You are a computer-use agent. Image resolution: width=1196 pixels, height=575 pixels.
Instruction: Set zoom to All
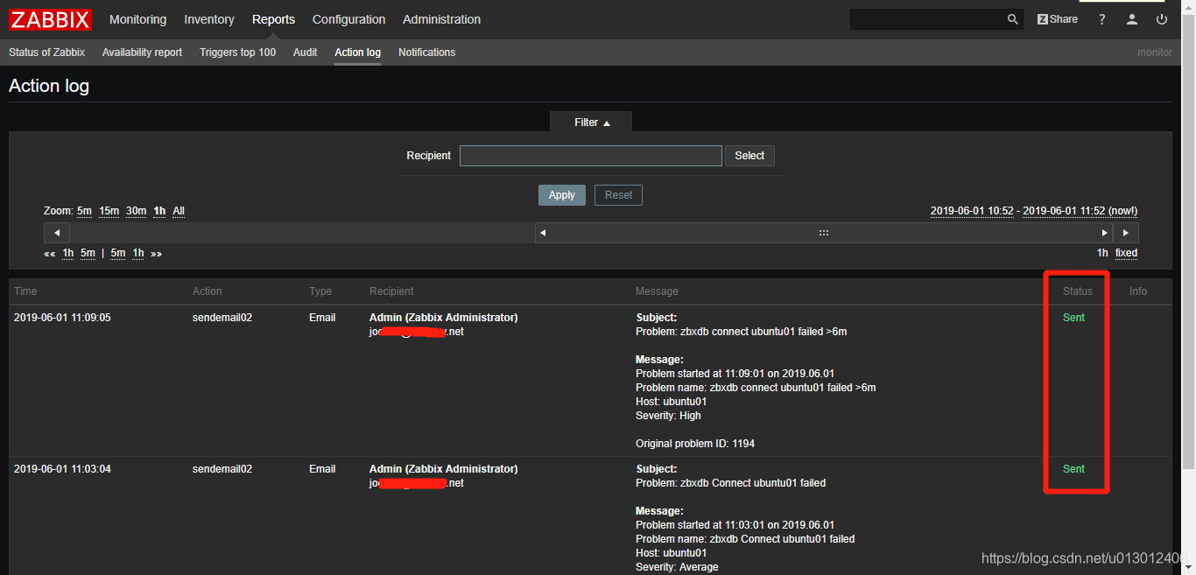pyautogui.click(x=179, y=211)
